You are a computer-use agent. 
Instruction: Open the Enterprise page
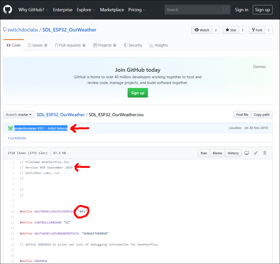(63, 10)
